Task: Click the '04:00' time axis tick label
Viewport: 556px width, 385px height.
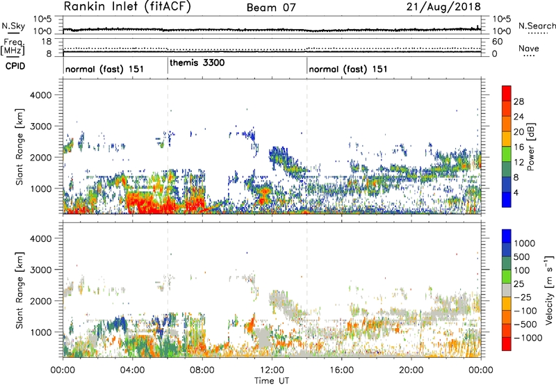Action: pos(132,370)
